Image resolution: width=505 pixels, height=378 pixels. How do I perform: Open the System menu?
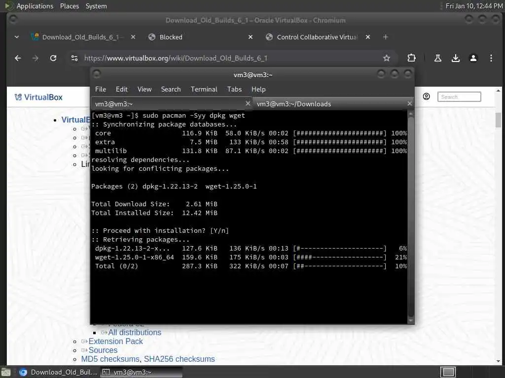coord(96,6)
